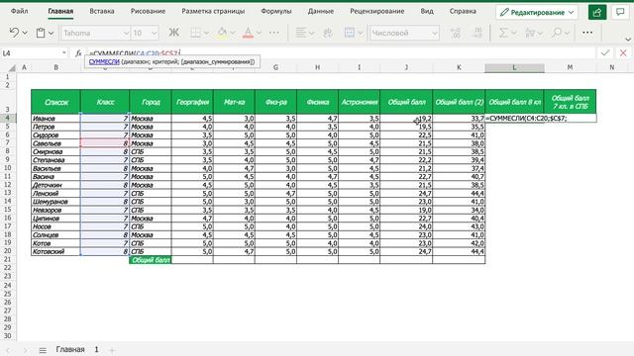The width and height of the screenshot is (634, 356).
Task: Open the Tahoma font name box
Action: (x=95, y=33)
